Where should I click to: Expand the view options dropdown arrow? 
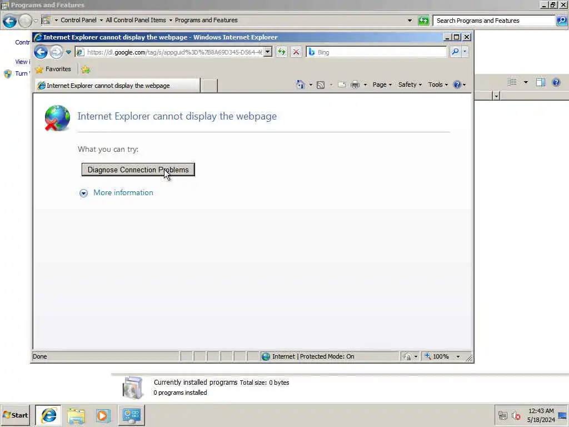pos(526,82)
